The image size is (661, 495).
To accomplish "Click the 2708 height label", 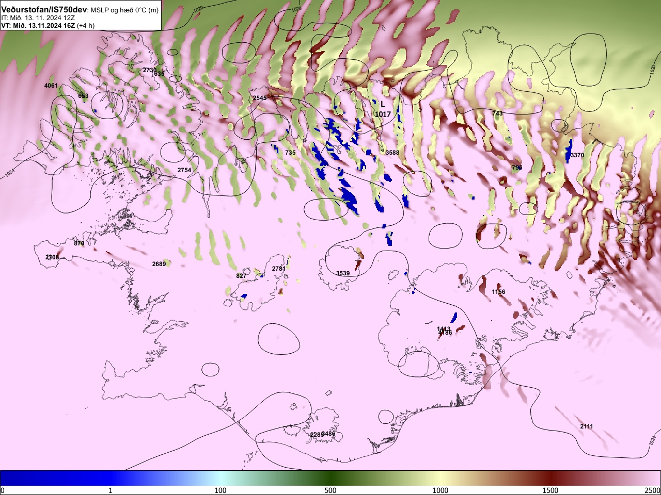I will 52,257.
